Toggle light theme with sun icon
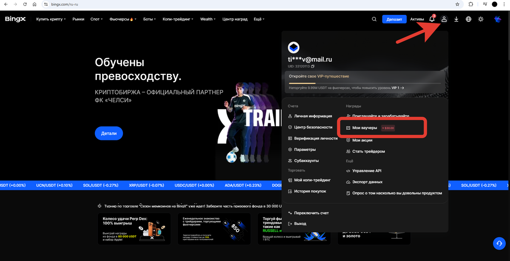510x261 pixels. point(481,19)
